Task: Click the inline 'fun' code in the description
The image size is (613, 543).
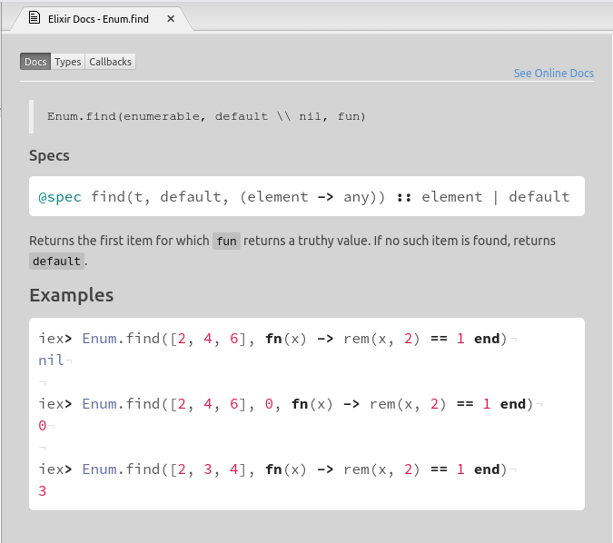Action: pos(226,241)
